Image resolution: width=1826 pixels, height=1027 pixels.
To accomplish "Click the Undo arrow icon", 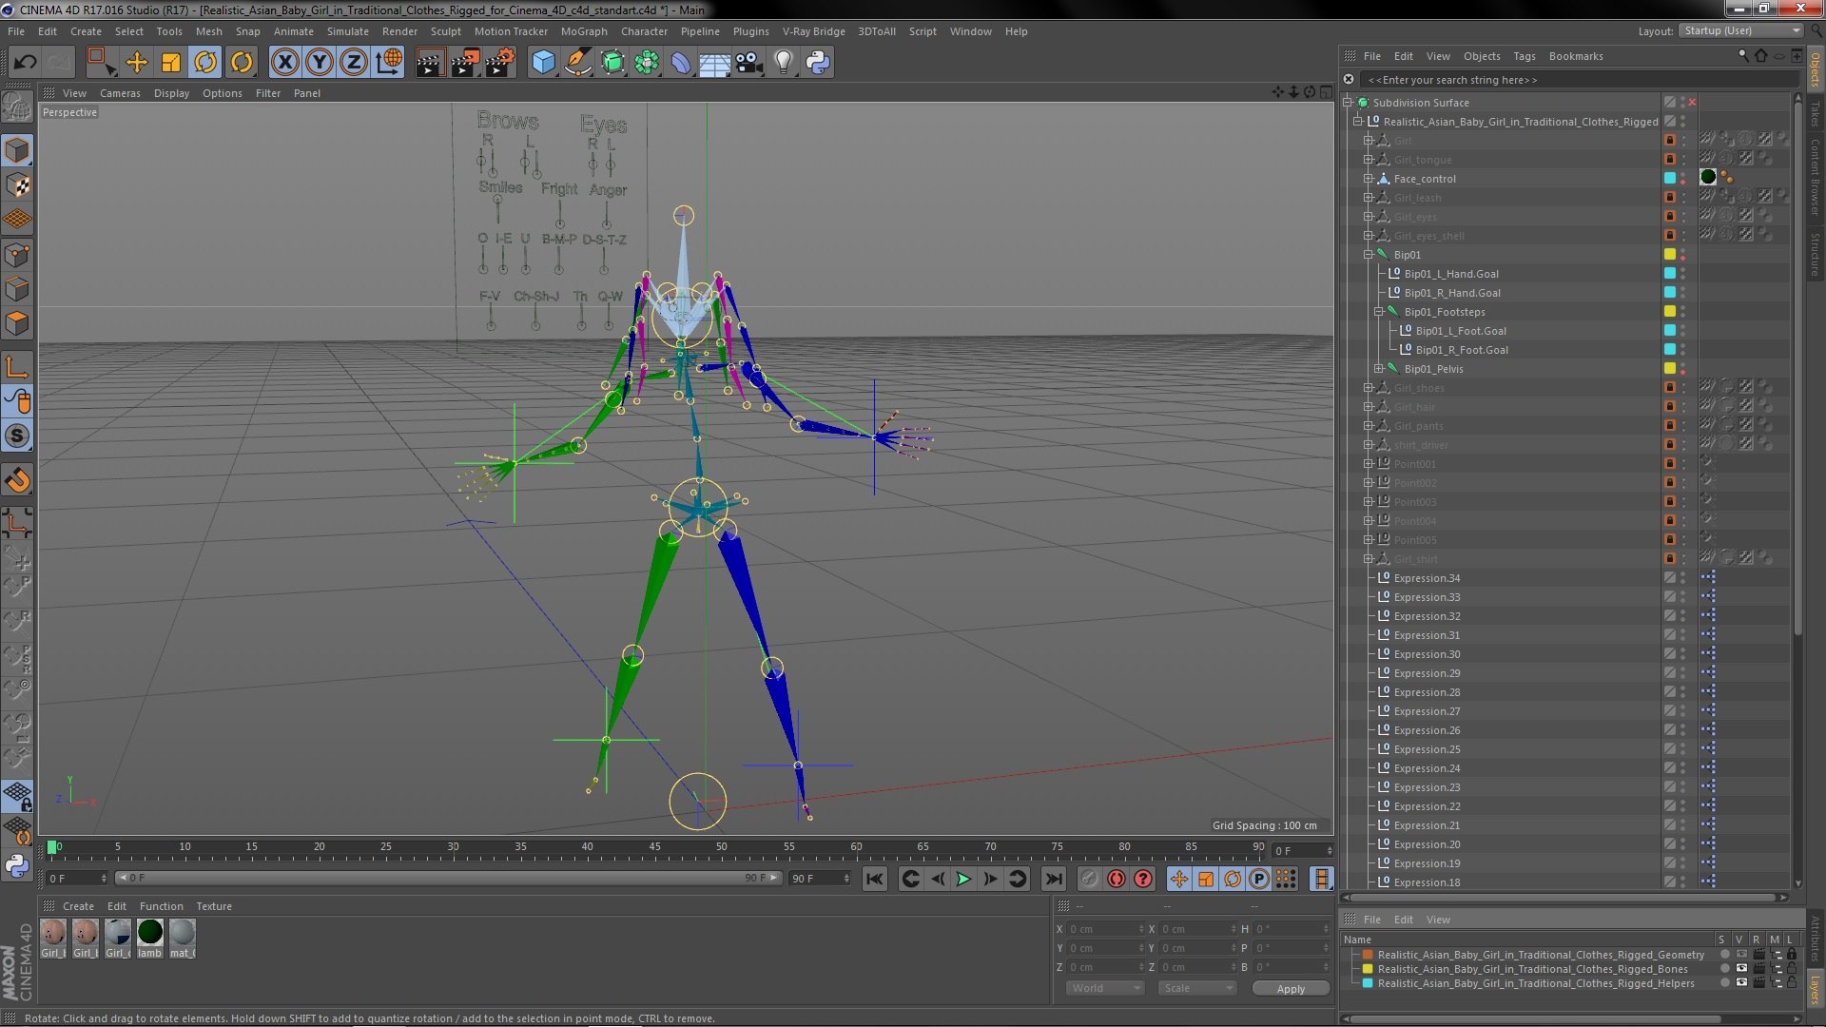I will pyautogui.click(x=25, y=63).
